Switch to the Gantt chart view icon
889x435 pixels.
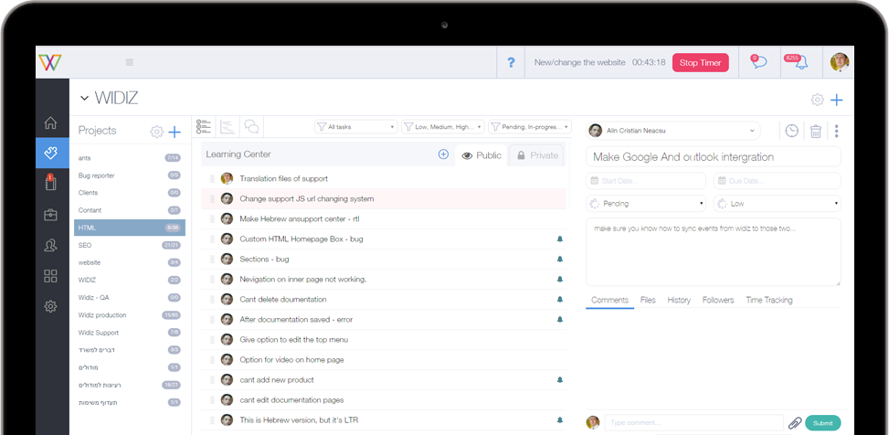pyautogui.click(x=227, y=126)
